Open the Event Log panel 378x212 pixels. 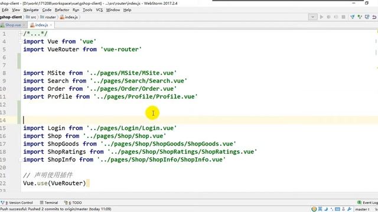[x=367, y=203]
